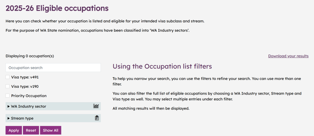Click the 'Visa type: v190' label text
This screenshot has width=314, height=136.
(25, 87)
